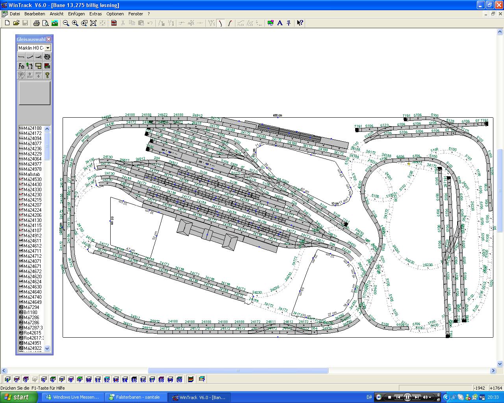The image size is (504, 403).
Task: Select turntable category in Gleisauswahl
Action: coord(47,57)
